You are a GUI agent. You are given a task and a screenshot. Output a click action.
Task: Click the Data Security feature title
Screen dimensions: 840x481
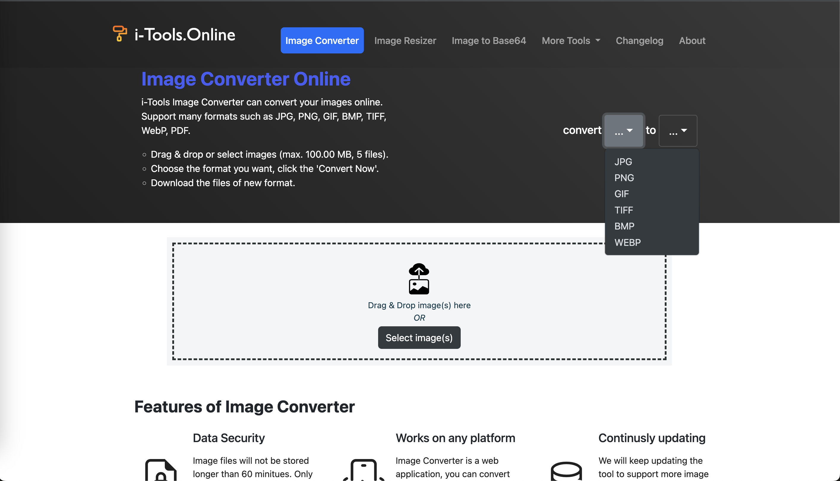click(229, 438)
